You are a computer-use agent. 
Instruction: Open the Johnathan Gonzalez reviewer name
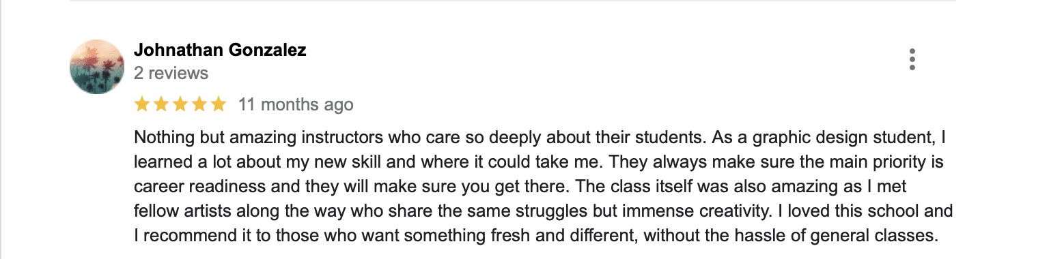tap(220, 50)
